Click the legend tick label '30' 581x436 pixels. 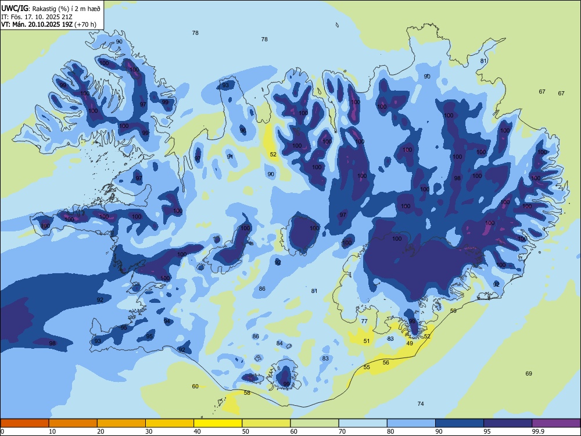click(x=149, y=431)
